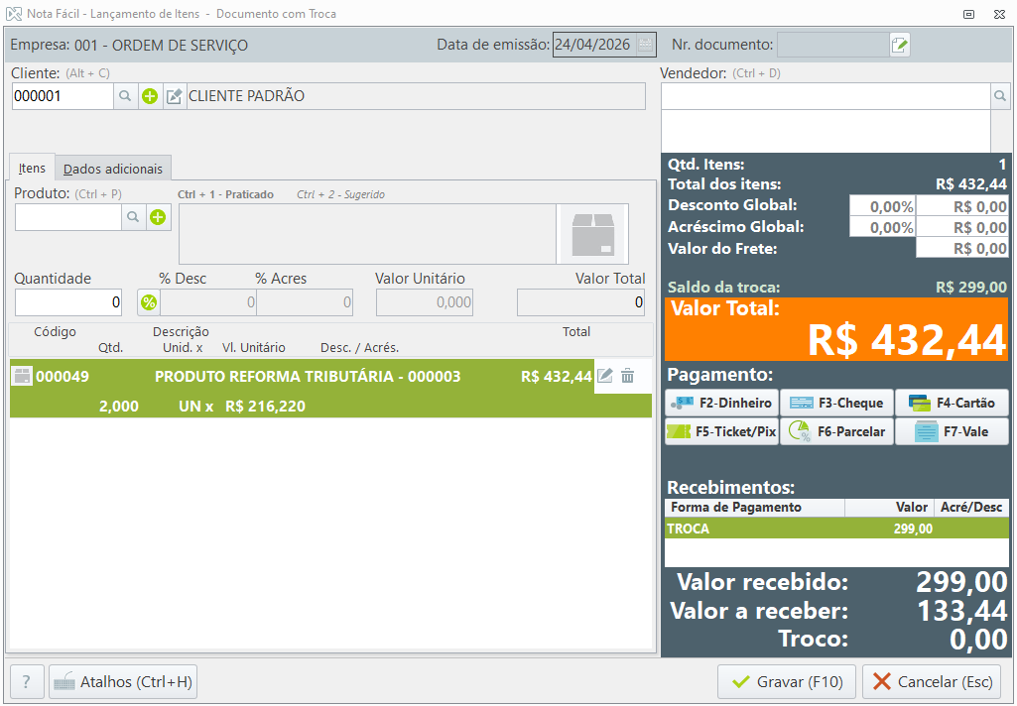The width and height of the screenshot is (1017, 706).
Task: Click the orange Valor Total panel
Action: click(x=836, y=328)
